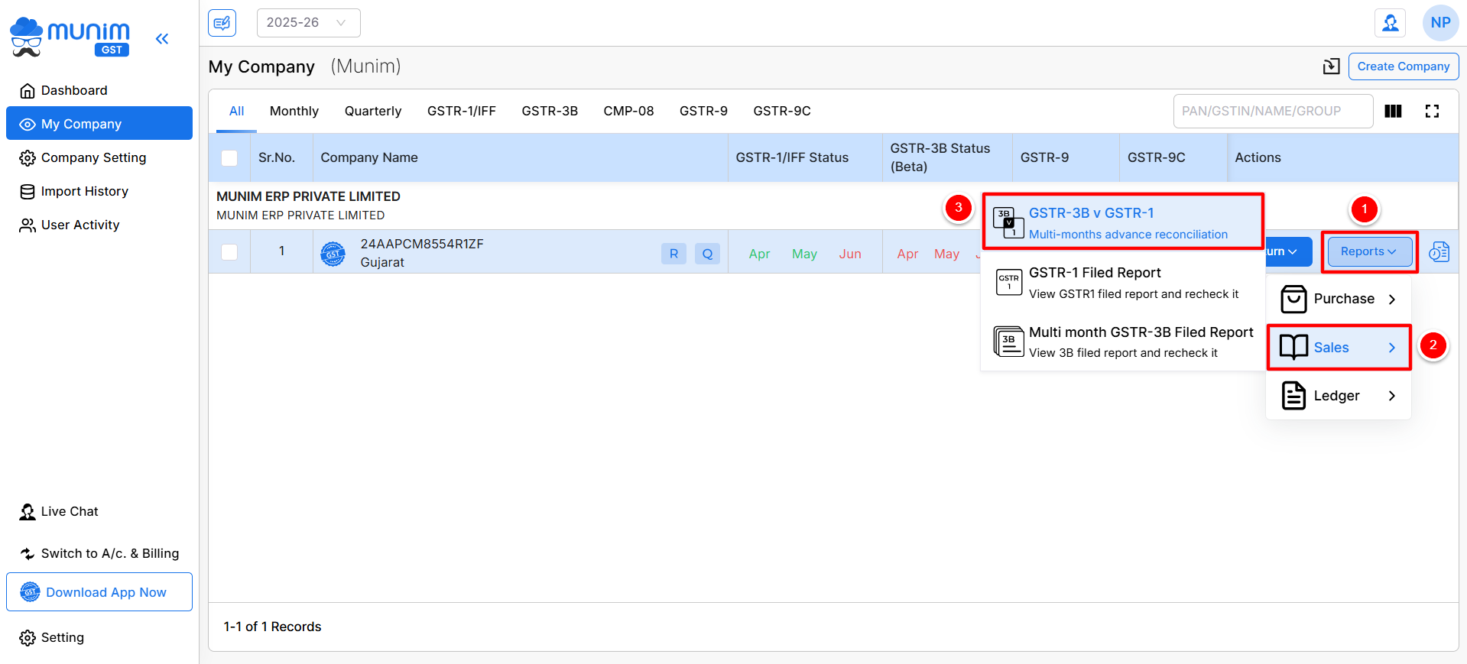This screenshot has width=1467, height=664.
Task: Click May under GSTR-3B Status
Action: point(946,254)
